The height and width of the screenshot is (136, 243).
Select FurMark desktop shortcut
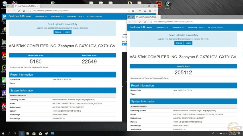click(4, 56)
